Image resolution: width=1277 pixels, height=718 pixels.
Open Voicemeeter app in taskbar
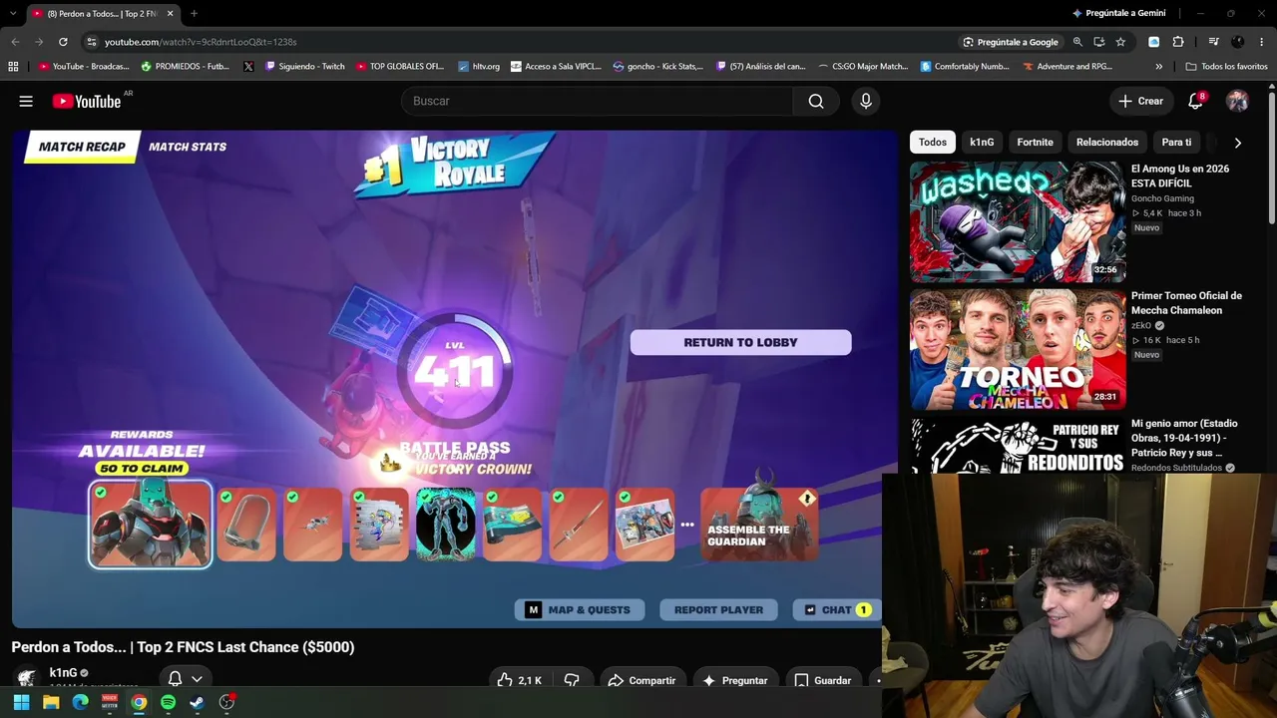click(110, 702)
